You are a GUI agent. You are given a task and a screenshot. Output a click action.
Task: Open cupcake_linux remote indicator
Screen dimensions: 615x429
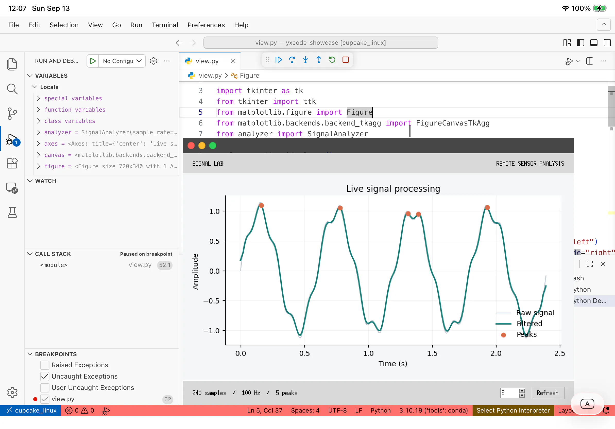click(31, 410)
